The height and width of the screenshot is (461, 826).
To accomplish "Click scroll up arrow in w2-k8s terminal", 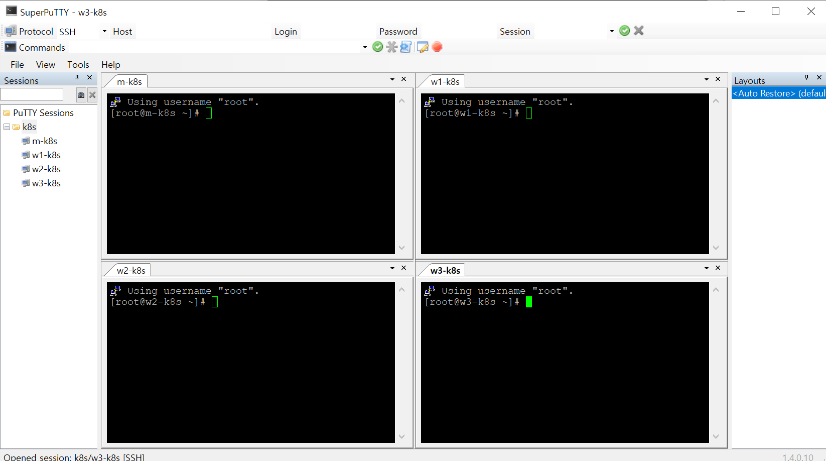I will [402, 290].
